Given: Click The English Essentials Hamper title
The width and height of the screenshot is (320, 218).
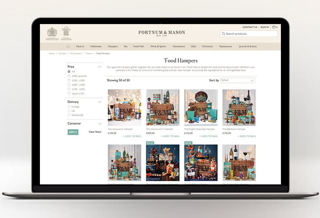Looking at the screenshot, I should coord(199,129).
